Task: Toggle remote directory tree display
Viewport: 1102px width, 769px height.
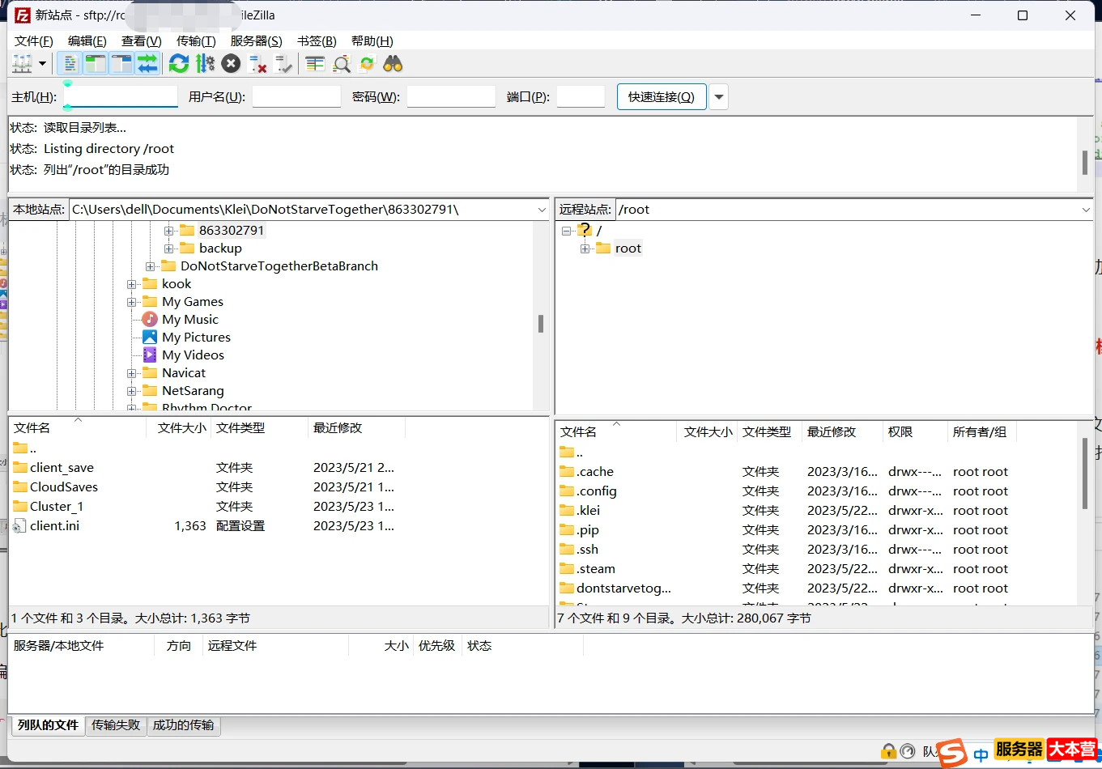Action: click(121, 64)
